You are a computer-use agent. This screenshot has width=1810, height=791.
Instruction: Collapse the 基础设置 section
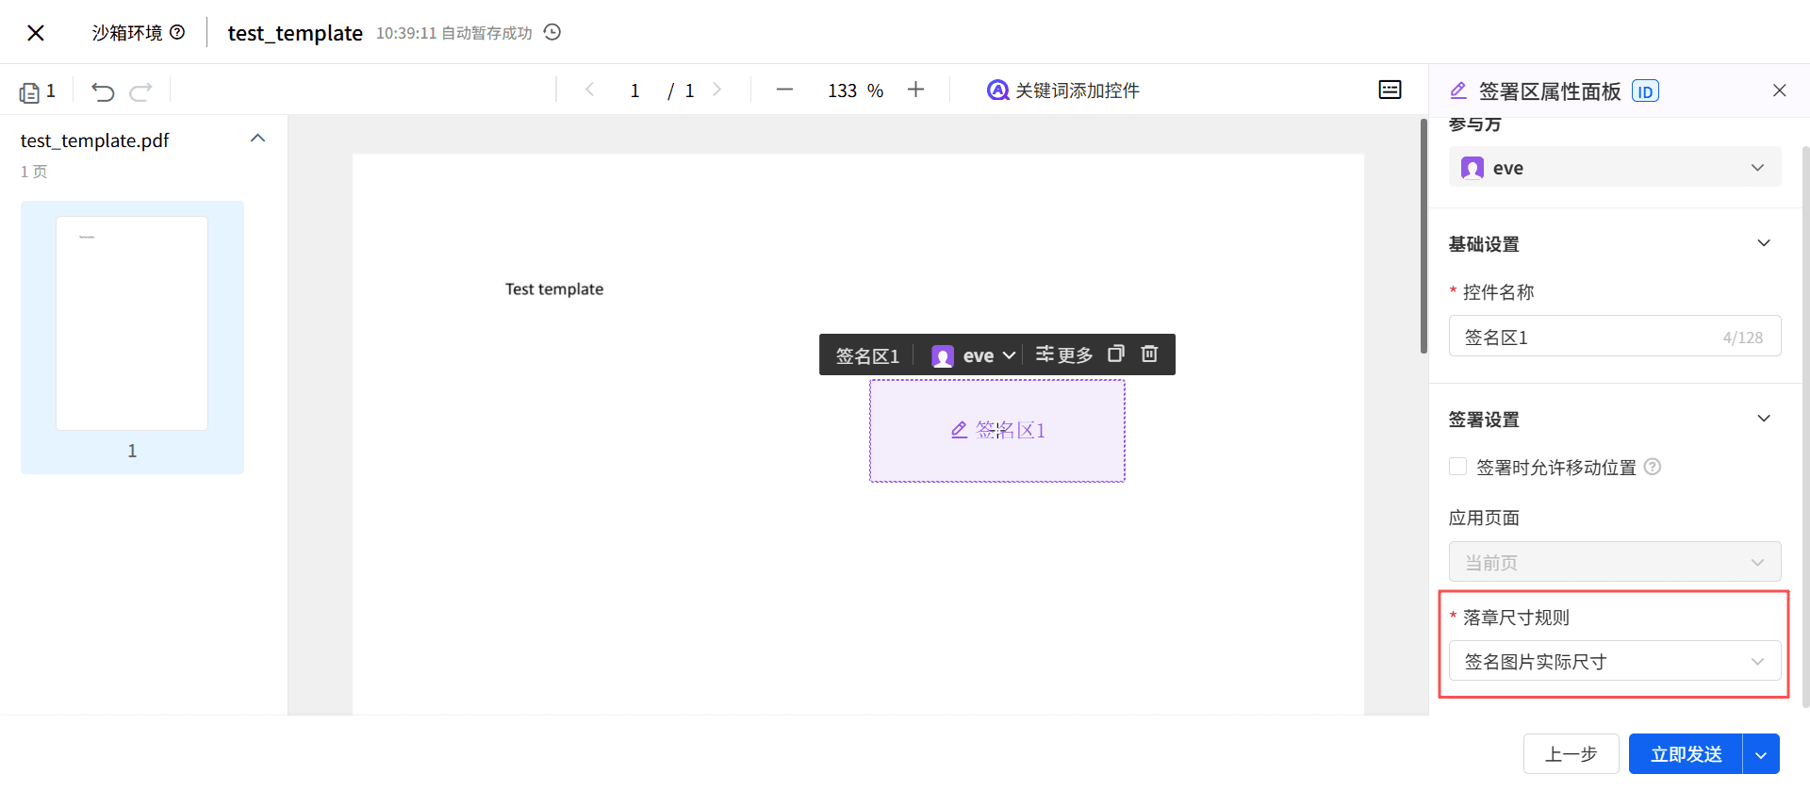point(1763,243)
